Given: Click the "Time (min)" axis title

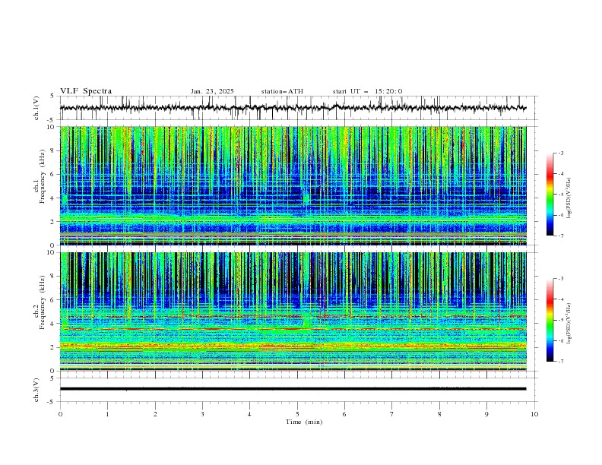Looking at the screenshot, I should pos(304,422).
